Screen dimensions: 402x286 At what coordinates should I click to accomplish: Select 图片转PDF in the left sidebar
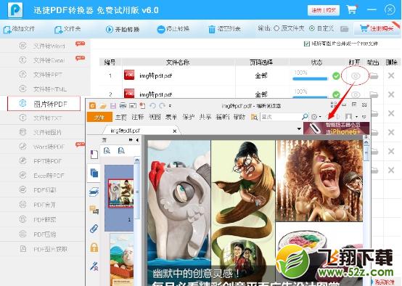coord(44,104)
